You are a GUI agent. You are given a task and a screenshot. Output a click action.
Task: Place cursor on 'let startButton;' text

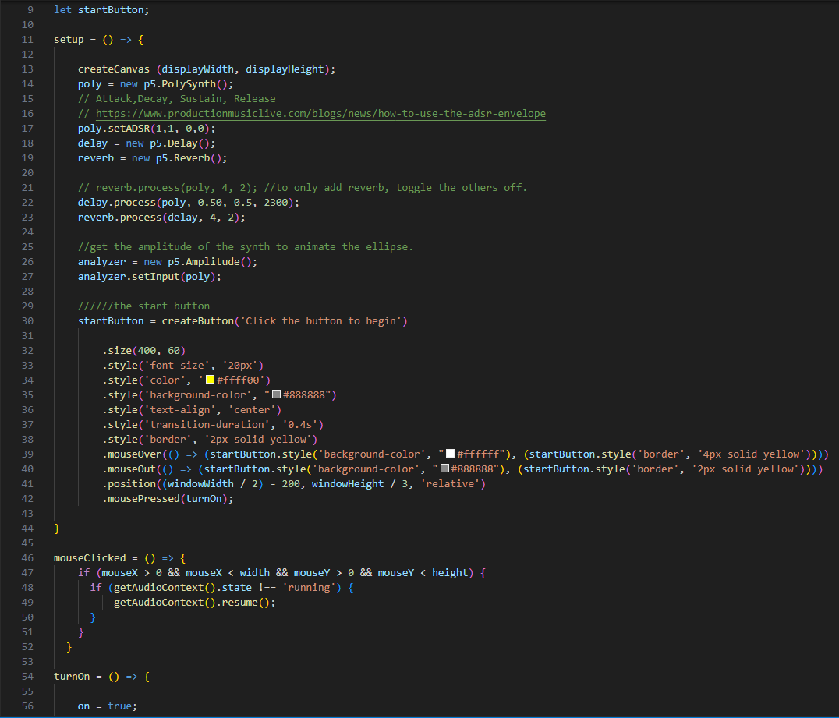(101, 10)
